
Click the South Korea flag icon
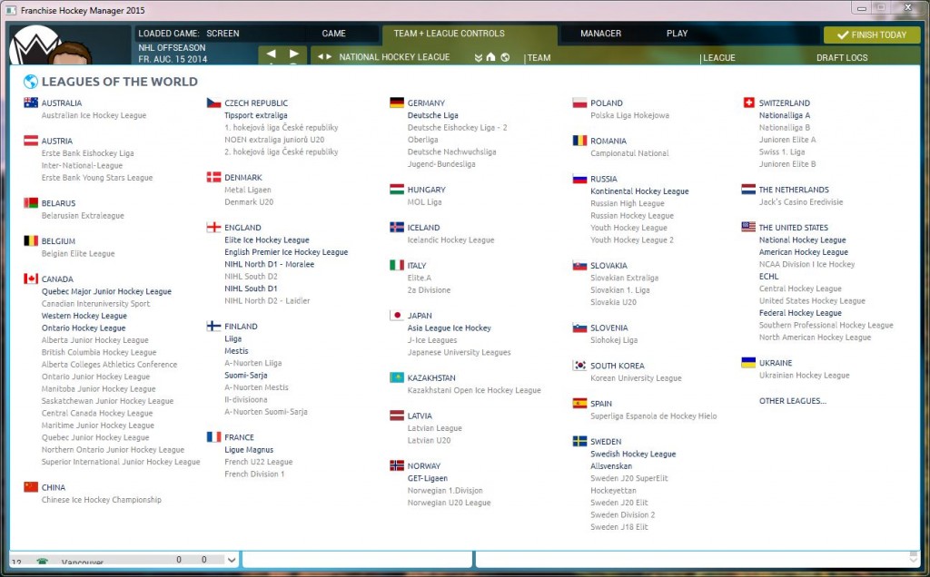(579, 365)
